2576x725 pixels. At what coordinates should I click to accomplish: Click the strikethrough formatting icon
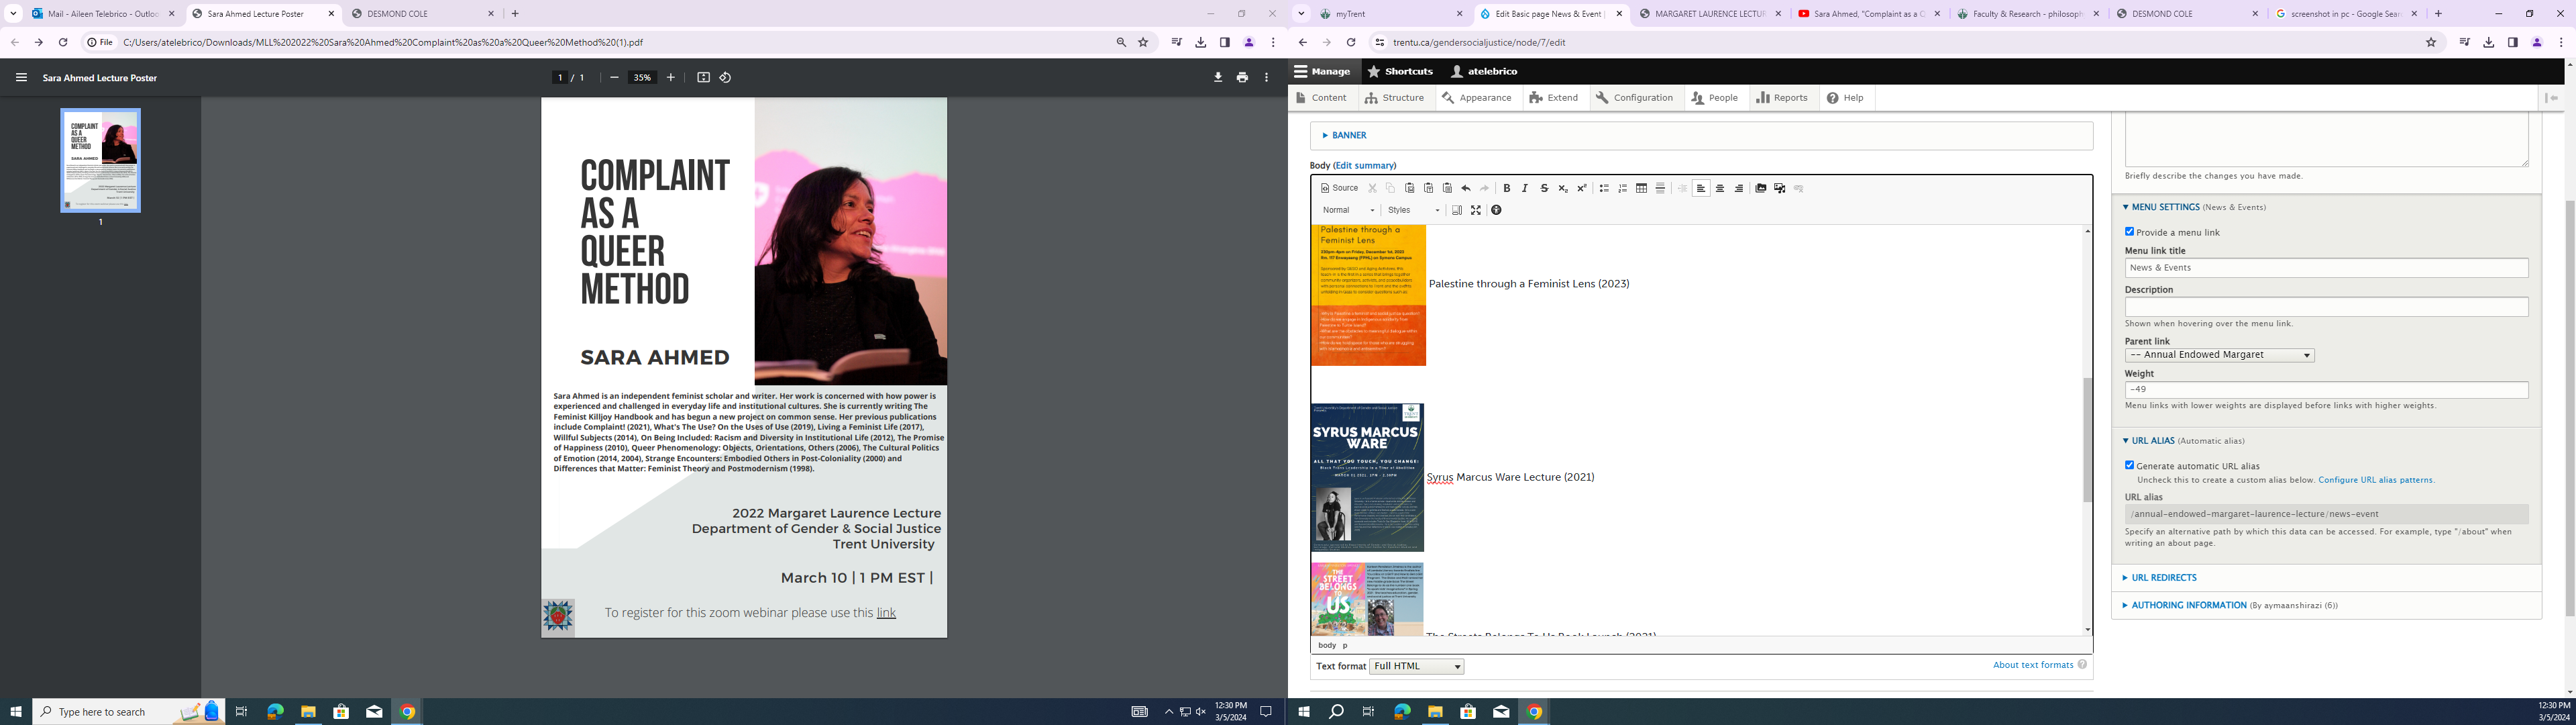point(1544,188)
